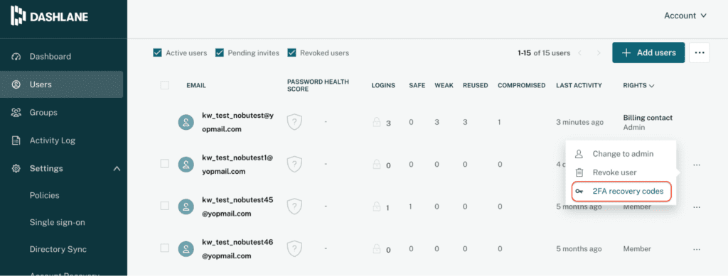Click avatar icon for kw_test_nobutest45
This screenshot has height=276, width=728.
click(186, 206)
